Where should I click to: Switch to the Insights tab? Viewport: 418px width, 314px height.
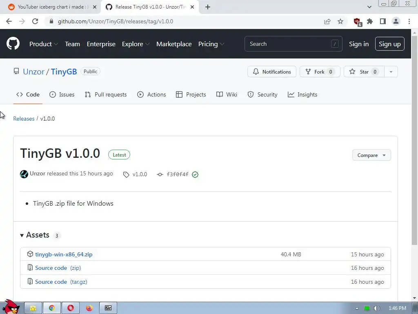pos(302,94)
